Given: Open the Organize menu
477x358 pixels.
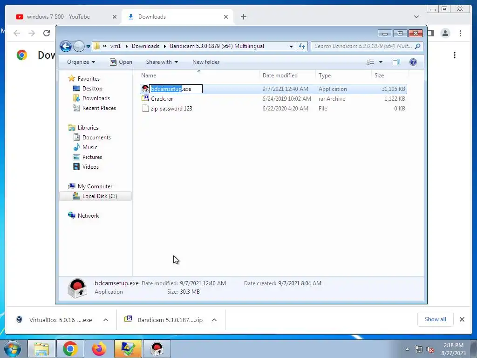Looking at the screenshot, I should [81, 62].
